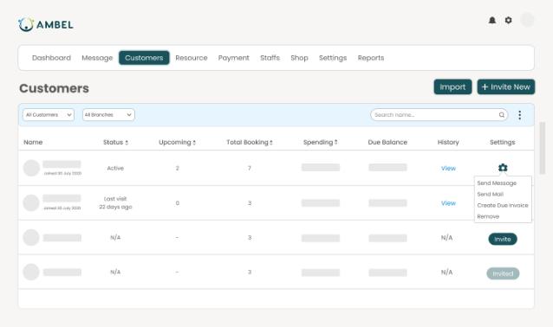Open the header gear settings icon
The width and height of the screenshot is (553, 327).
508,21
